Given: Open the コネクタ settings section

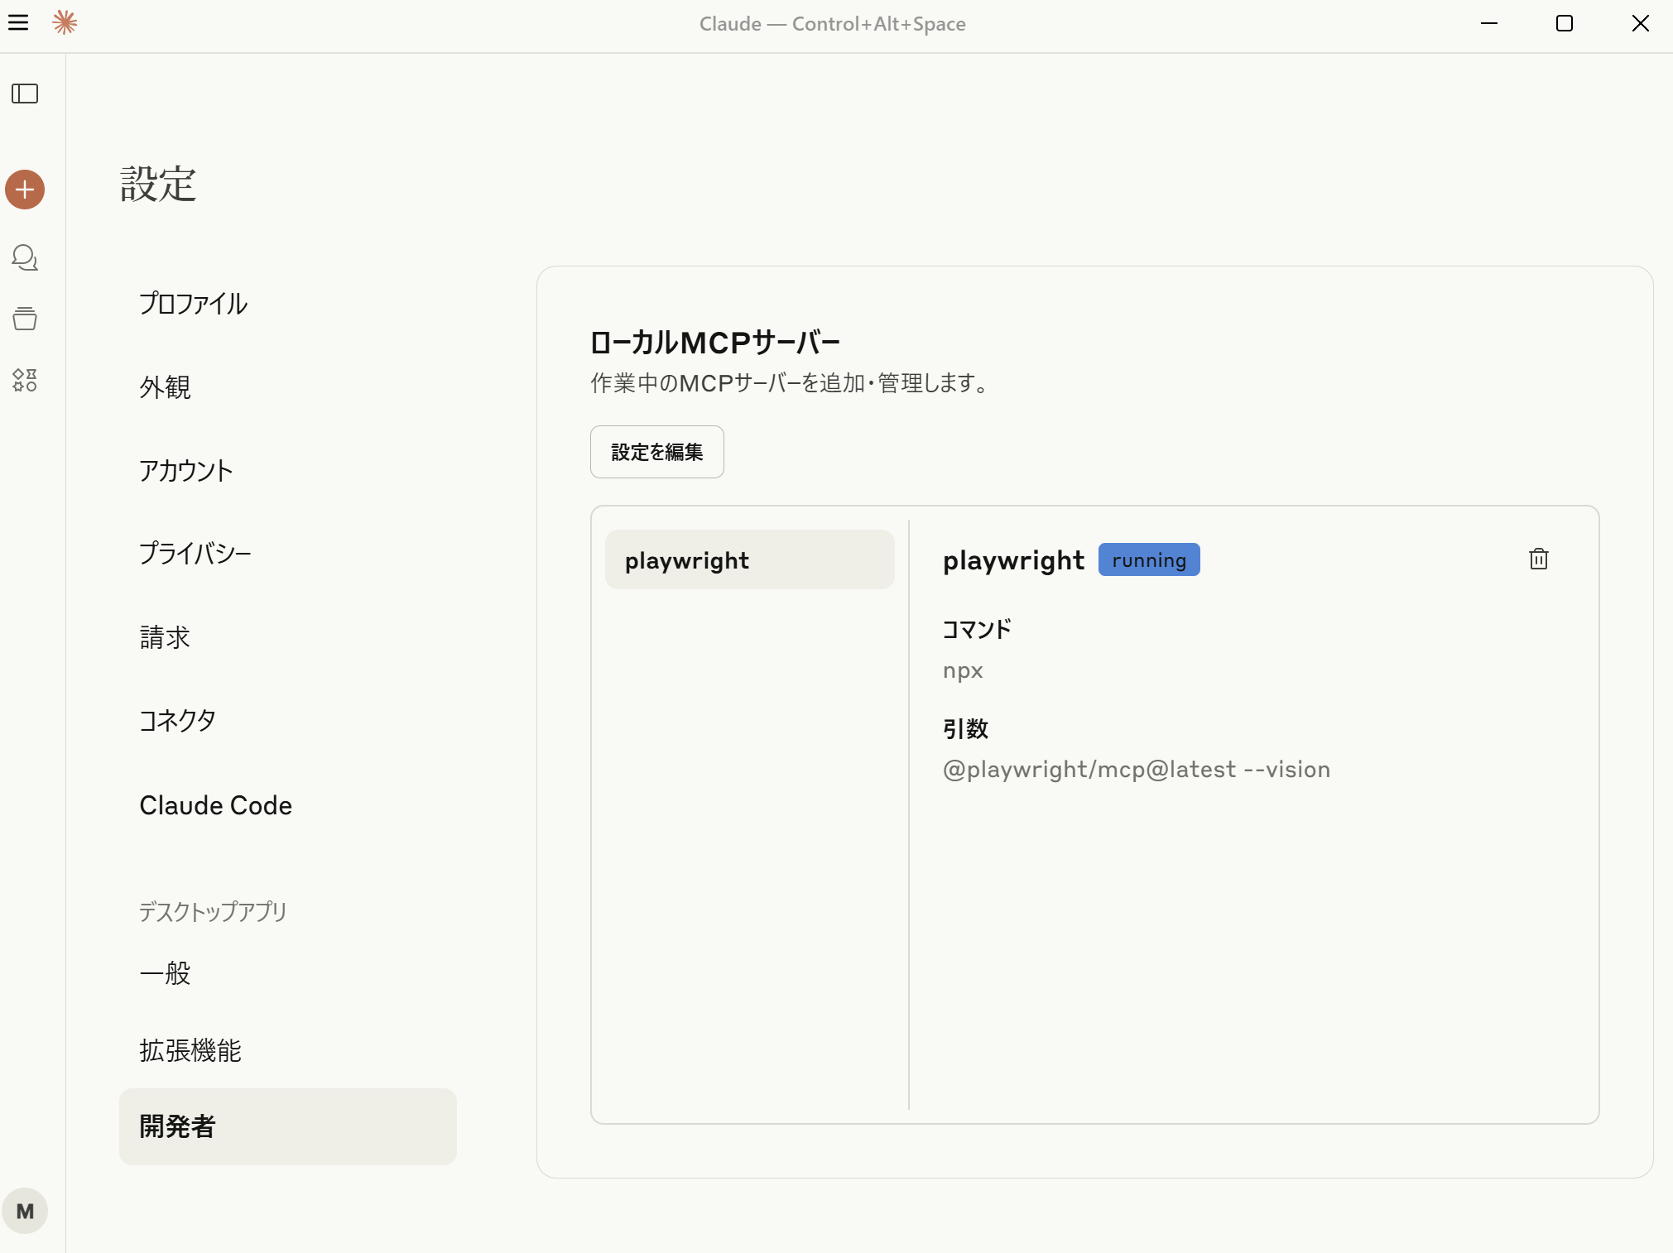Looking at the screenshot, I should [287, 721].
